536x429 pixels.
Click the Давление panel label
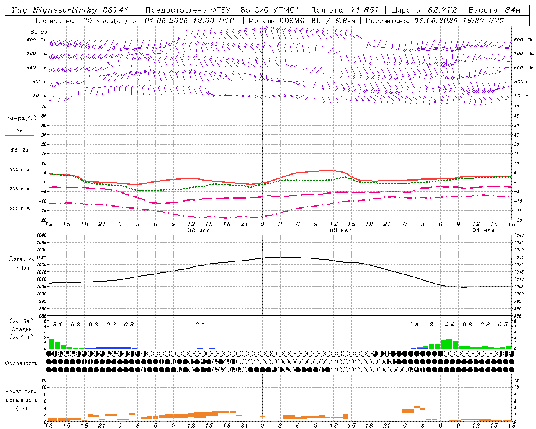pos(22,259)
